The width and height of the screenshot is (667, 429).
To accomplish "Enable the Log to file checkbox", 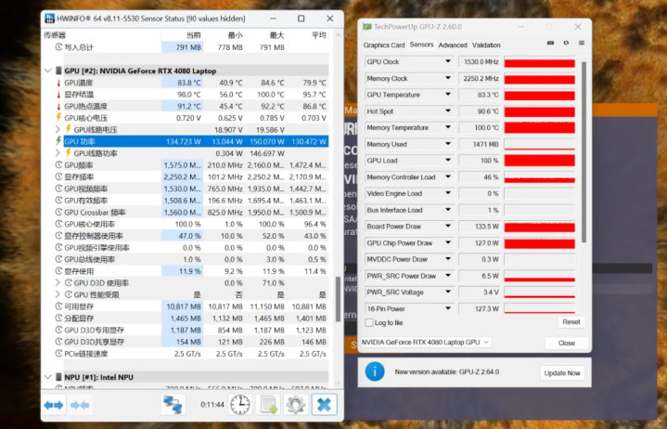I will pos(369,323).
